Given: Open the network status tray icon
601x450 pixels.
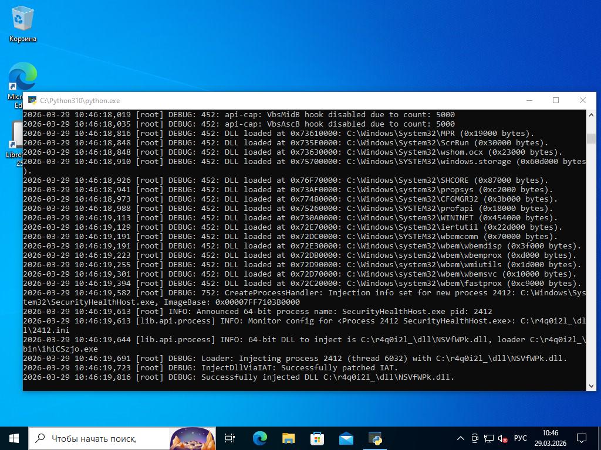Looking at the screenshot, I should tap(488, 438).
